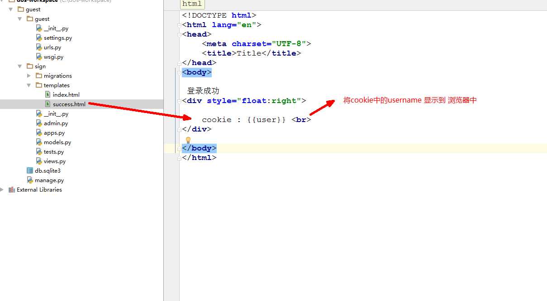Click the admin.py Python file icon
The height and width of the screenshot is (301, 547).
pos(39,123)
